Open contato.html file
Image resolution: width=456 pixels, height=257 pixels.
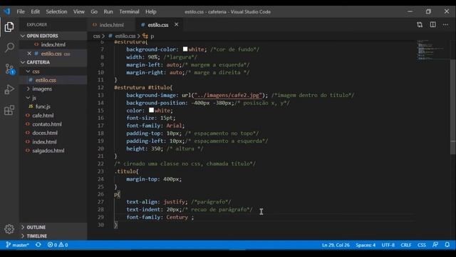(x=47, y=124)
